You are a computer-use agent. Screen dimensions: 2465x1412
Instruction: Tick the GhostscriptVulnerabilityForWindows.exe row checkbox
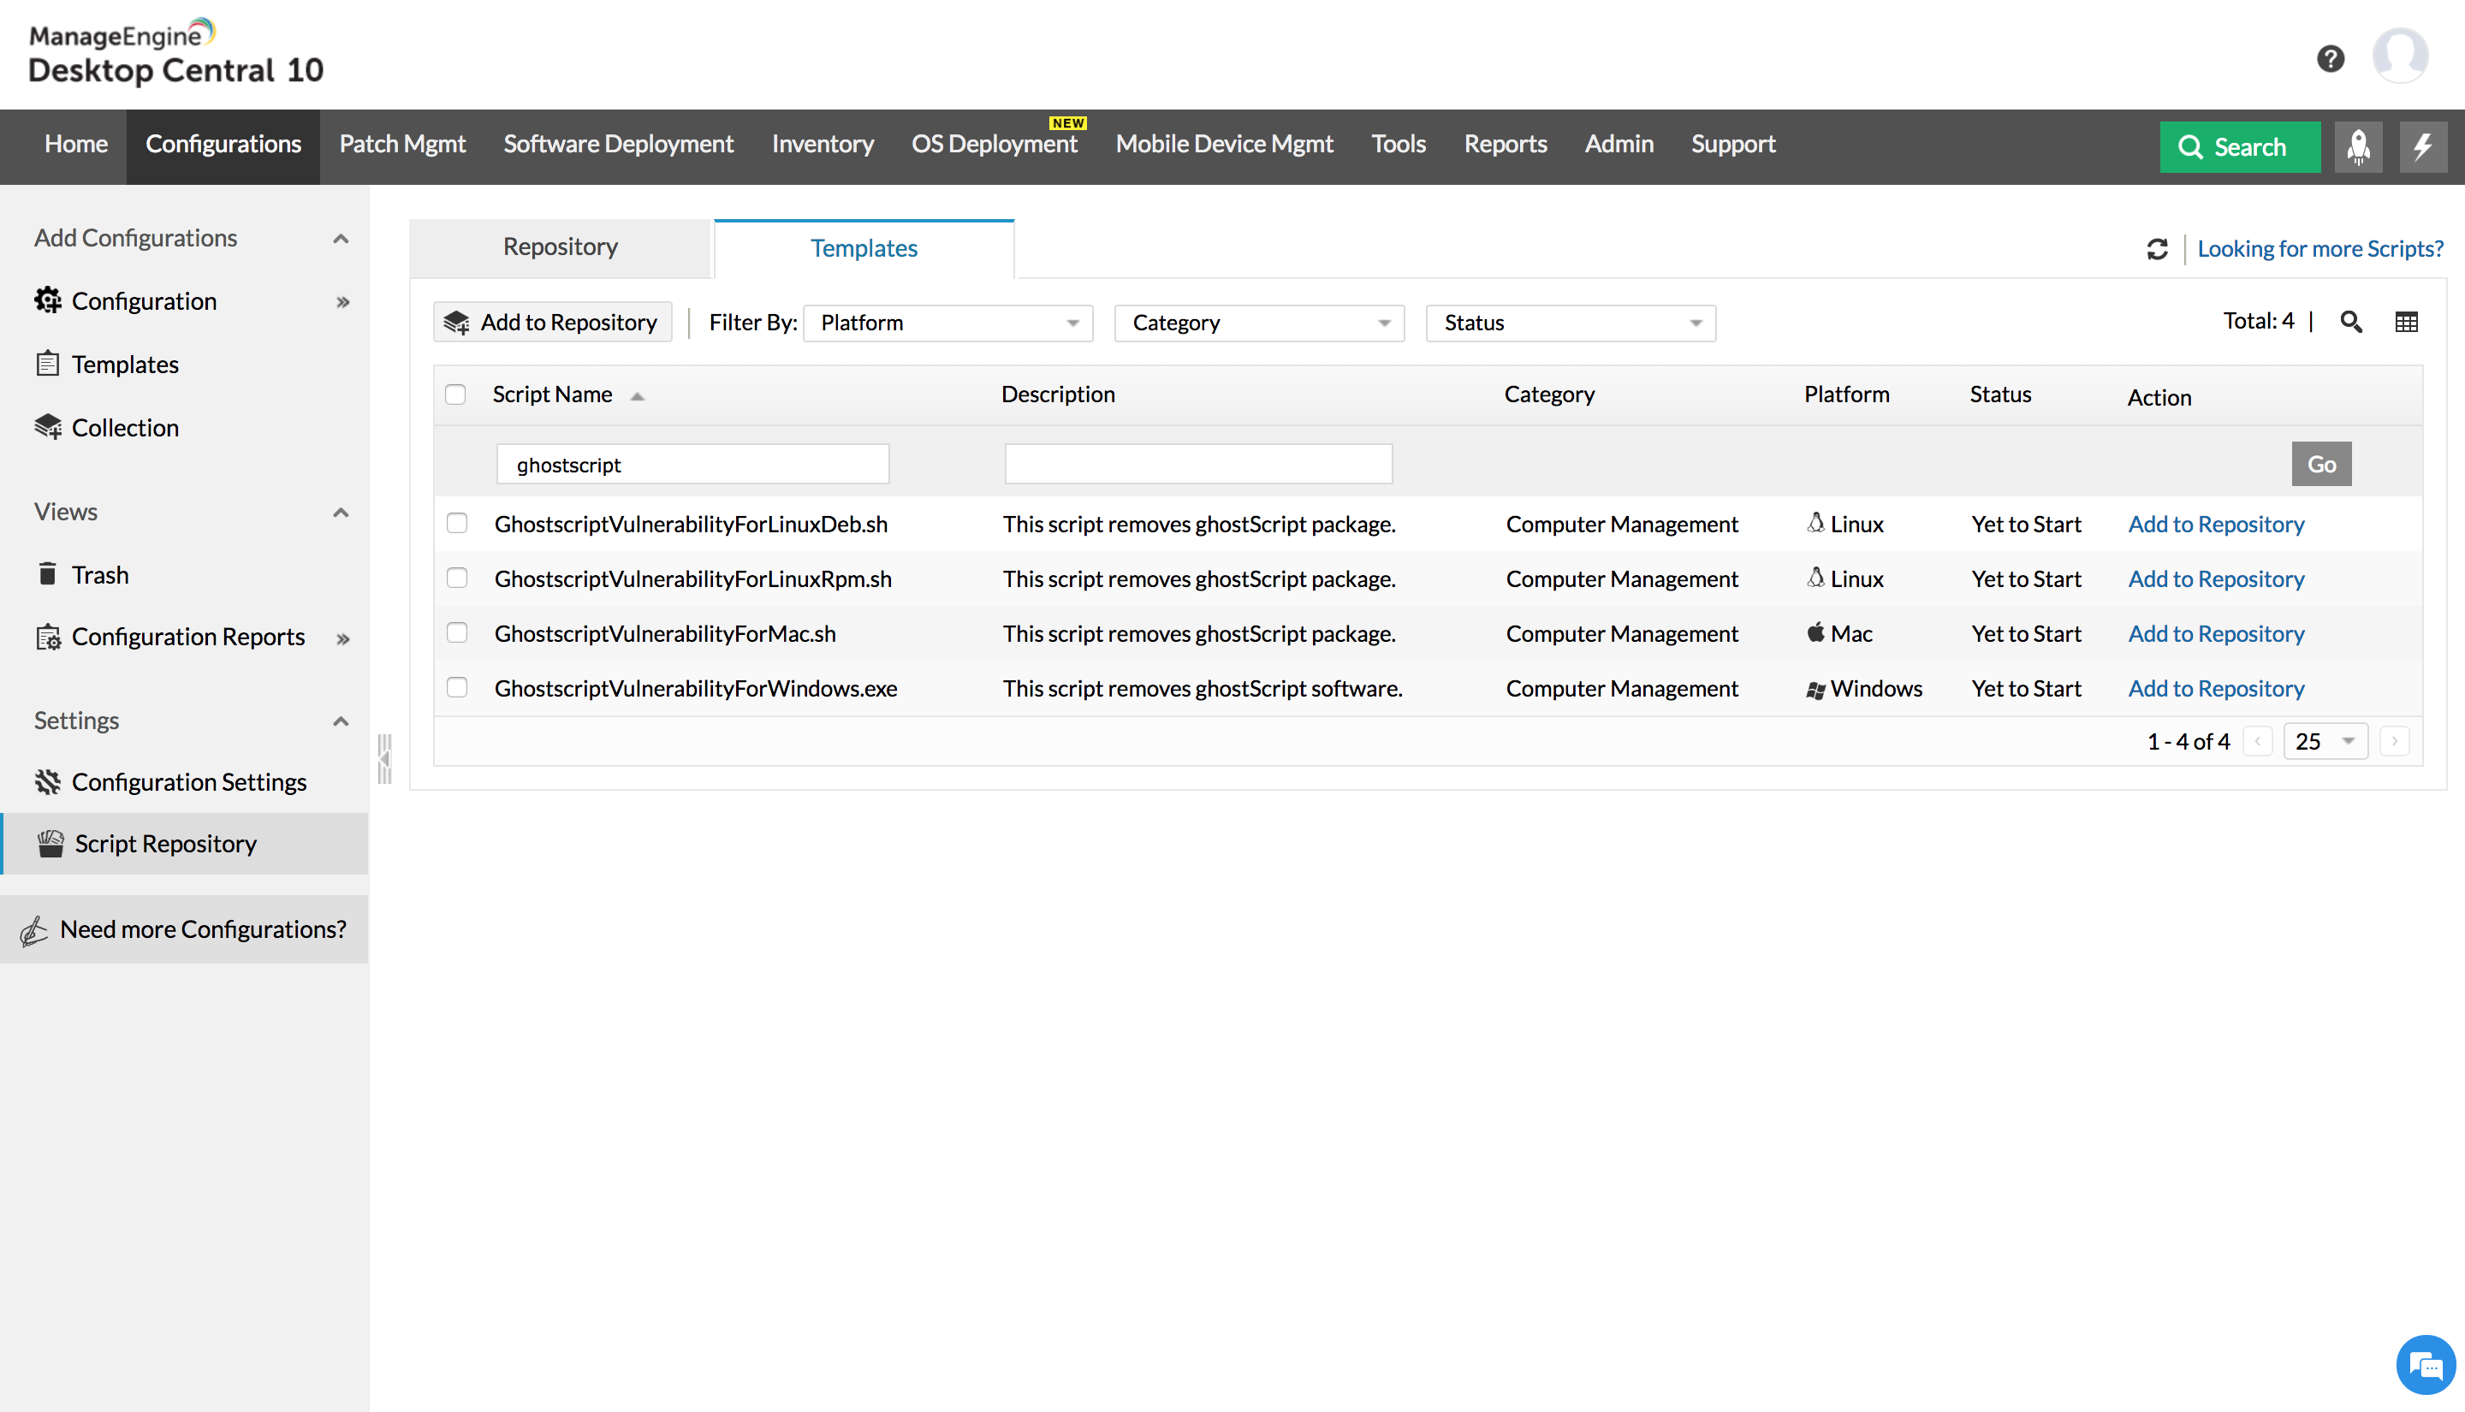[x=457, y=687]
